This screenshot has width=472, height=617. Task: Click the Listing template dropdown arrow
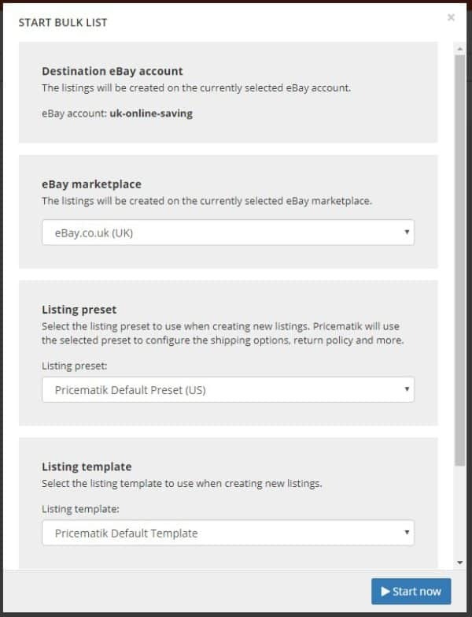tap(407, 533)
